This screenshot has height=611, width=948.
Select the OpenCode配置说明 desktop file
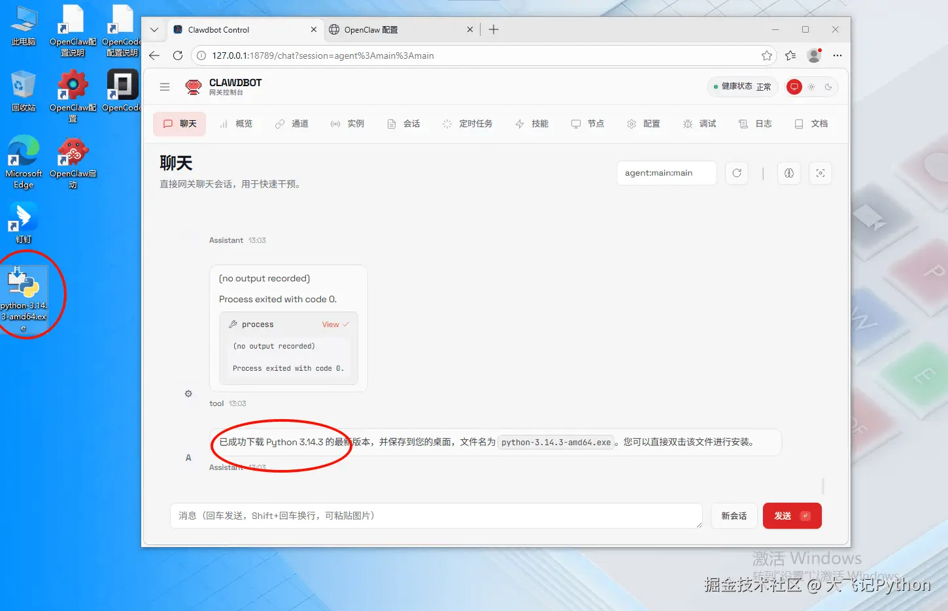pyautogui.click(x=122, y=31)
